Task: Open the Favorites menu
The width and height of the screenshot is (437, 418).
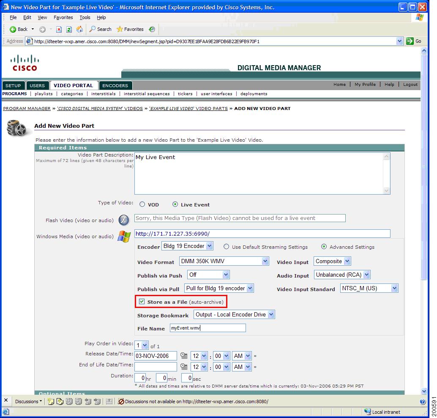Action: (63, 17)
